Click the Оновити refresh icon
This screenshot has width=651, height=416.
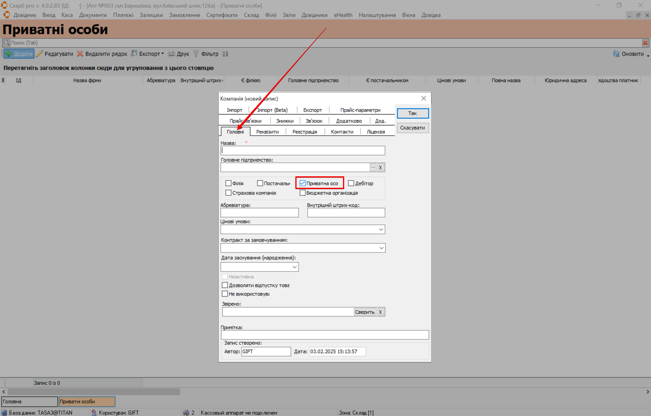(x=616, y=54)
